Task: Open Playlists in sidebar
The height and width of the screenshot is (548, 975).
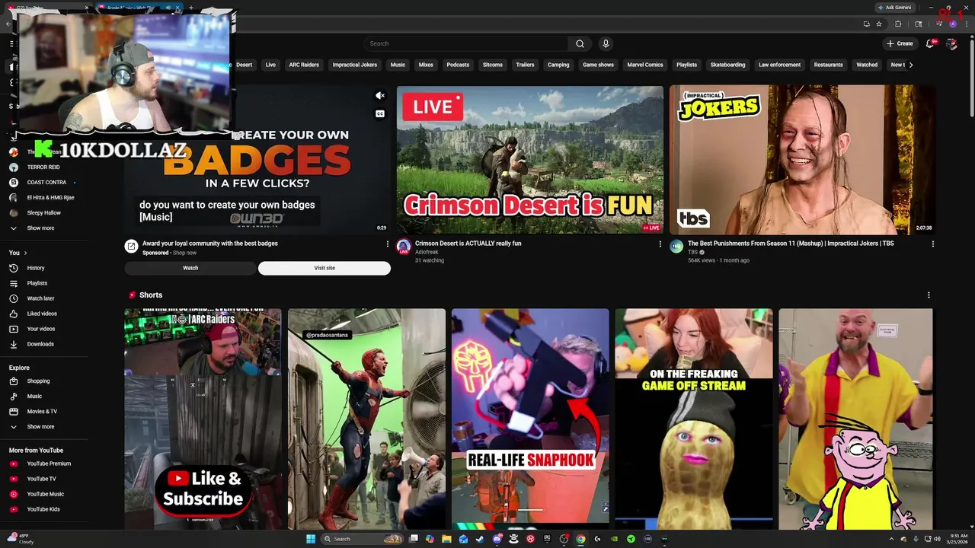Action: point(37,283)
